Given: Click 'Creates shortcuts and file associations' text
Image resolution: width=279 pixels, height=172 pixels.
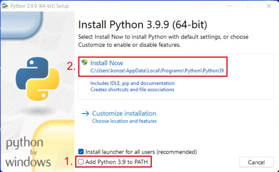Looking at the screenshot, I should coord(132,90).
